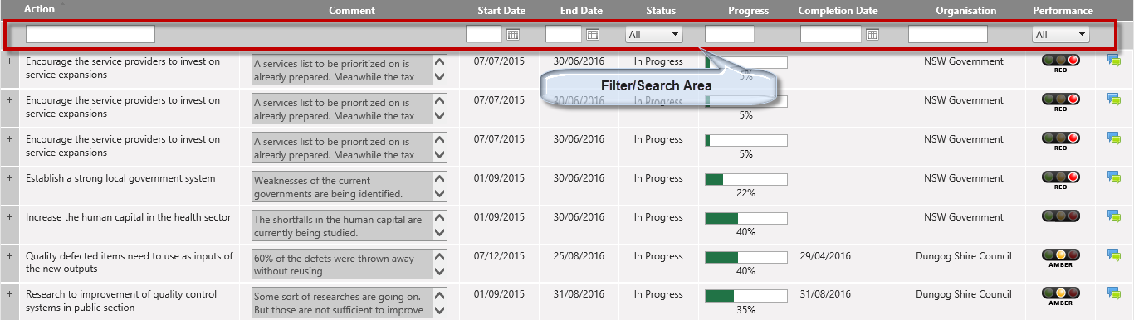Image resolution: width=1134 pixels, height=320 pixels.
Task: Click the Action filter text box
Action: click(x=90, y=34)
